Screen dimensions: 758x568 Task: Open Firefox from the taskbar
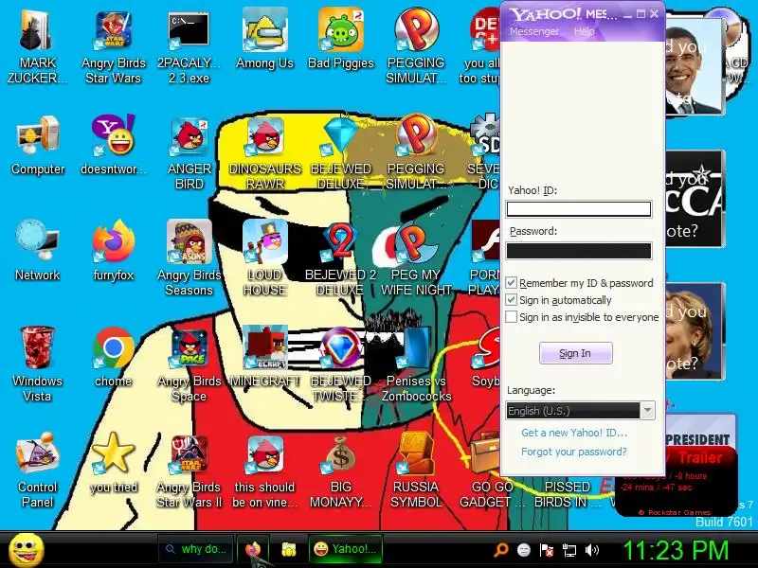click(x=252, y=549)
